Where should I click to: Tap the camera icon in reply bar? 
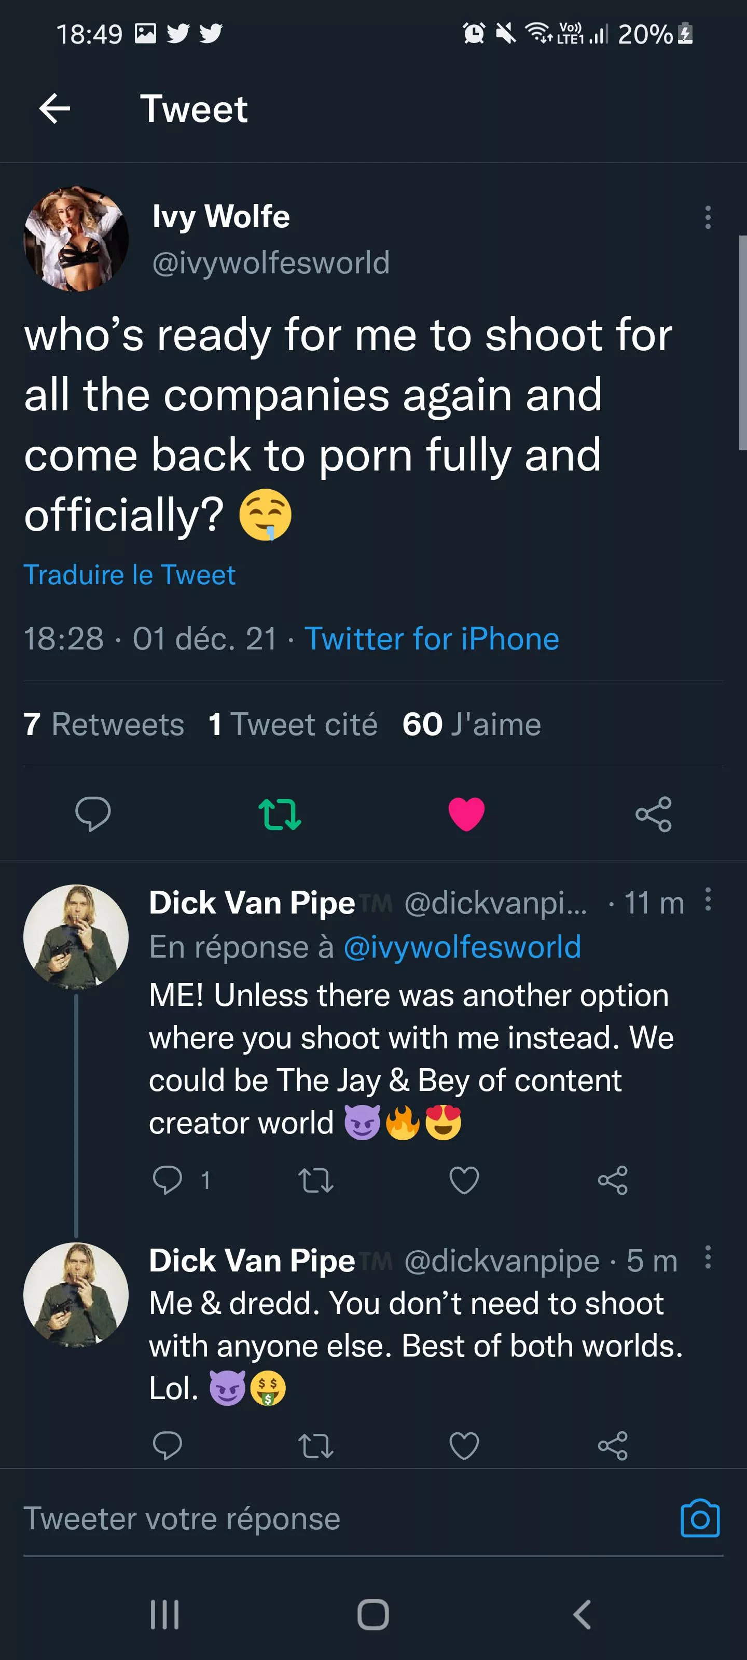pyautogui.click(x=700, y=1519)
